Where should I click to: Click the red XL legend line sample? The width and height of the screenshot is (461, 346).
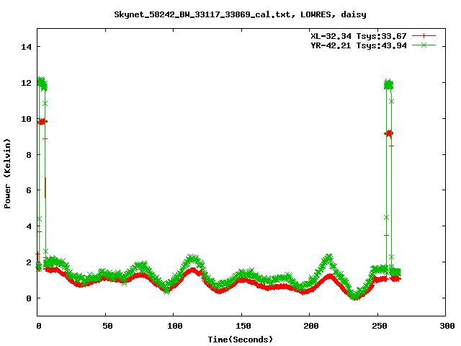click(424, 36)
